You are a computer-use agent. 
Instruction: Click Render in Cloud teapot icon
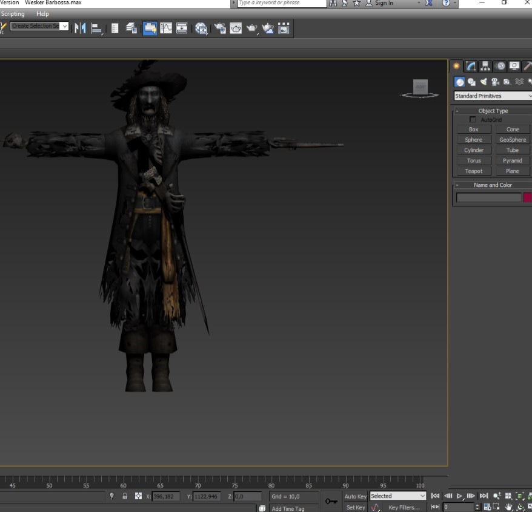pos(268,28)
